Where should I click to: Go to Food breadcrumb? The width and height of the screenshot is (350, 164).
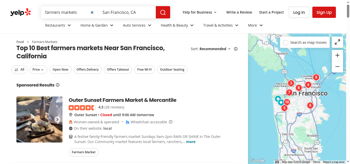click(x=20, y=42)
